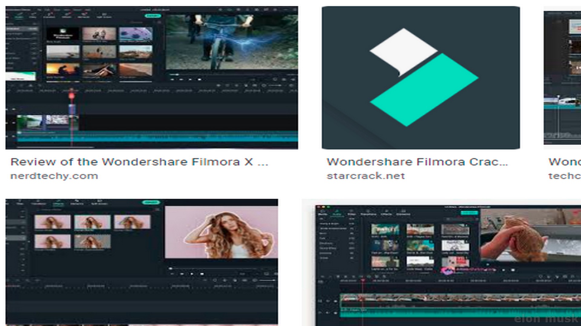Click the green Export button above cyclist preview
Image resolution: width=581 pixels, height=326 pixels.
click(153, 16)
